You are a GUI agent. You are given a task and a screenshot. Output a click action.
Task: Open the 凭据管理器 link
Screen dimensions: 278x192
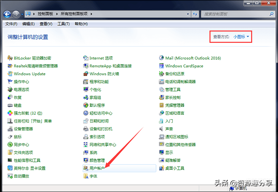(175, 105)
